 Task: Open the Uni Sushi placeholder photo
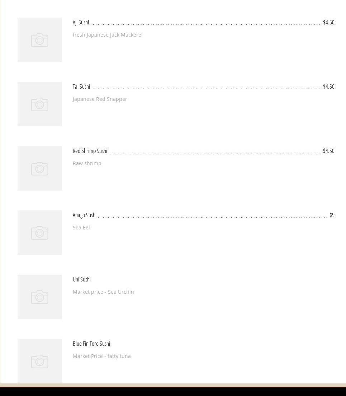(x=40, y=297)
